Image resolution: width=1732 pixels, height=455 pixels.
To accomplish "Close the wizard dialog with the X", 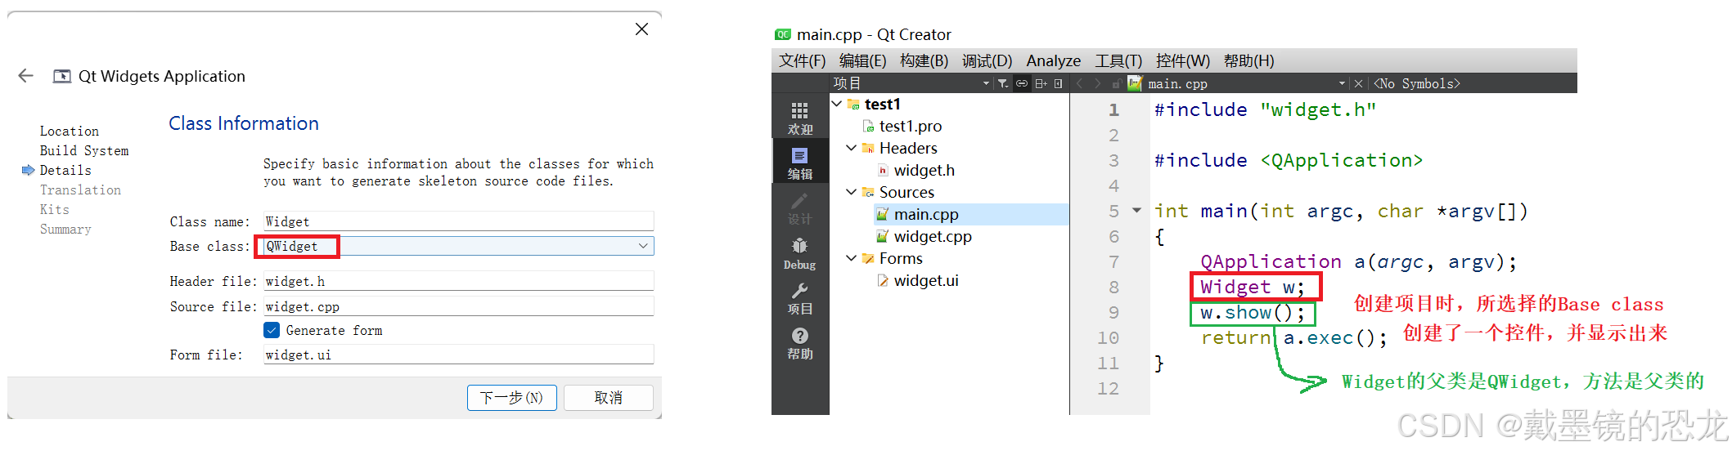I will point(641,29).
